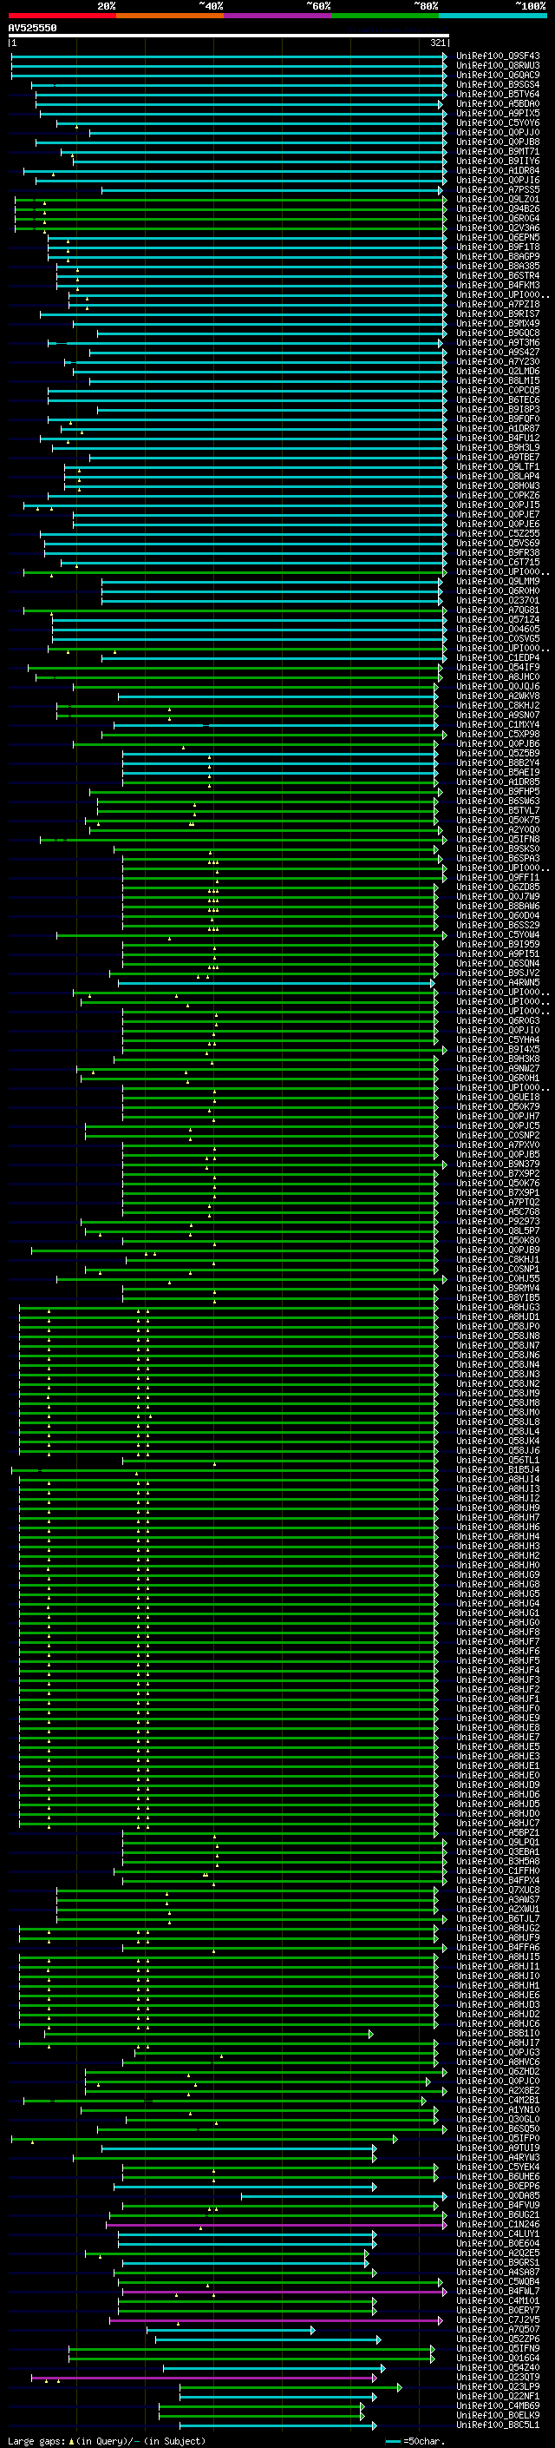Click the Large gaps legend text

click(107, 2441)
